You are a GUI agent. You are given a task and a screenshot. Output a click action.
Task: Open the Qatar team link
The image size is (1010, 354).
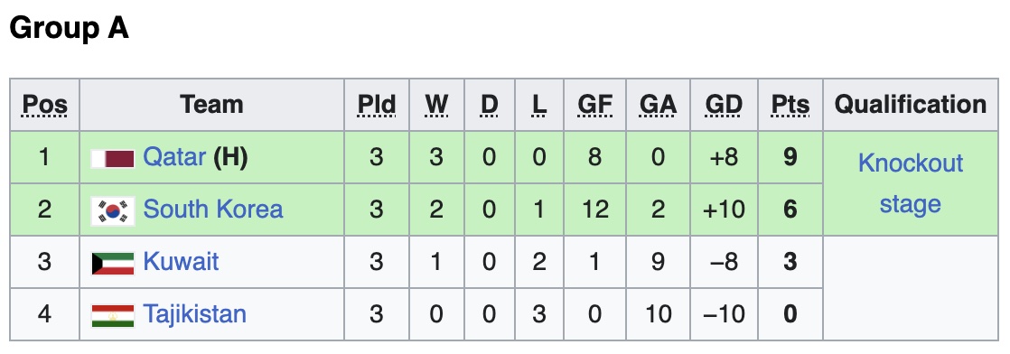[174, 157]
